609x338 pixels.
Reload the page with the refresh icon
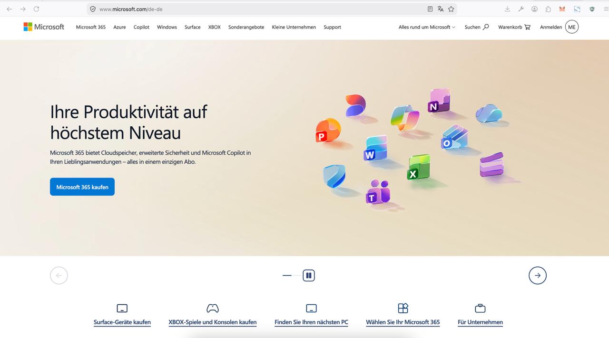(x=36, y=9)
